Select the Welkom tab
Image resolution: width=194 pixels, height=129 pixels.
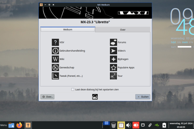tap(68, 29)
